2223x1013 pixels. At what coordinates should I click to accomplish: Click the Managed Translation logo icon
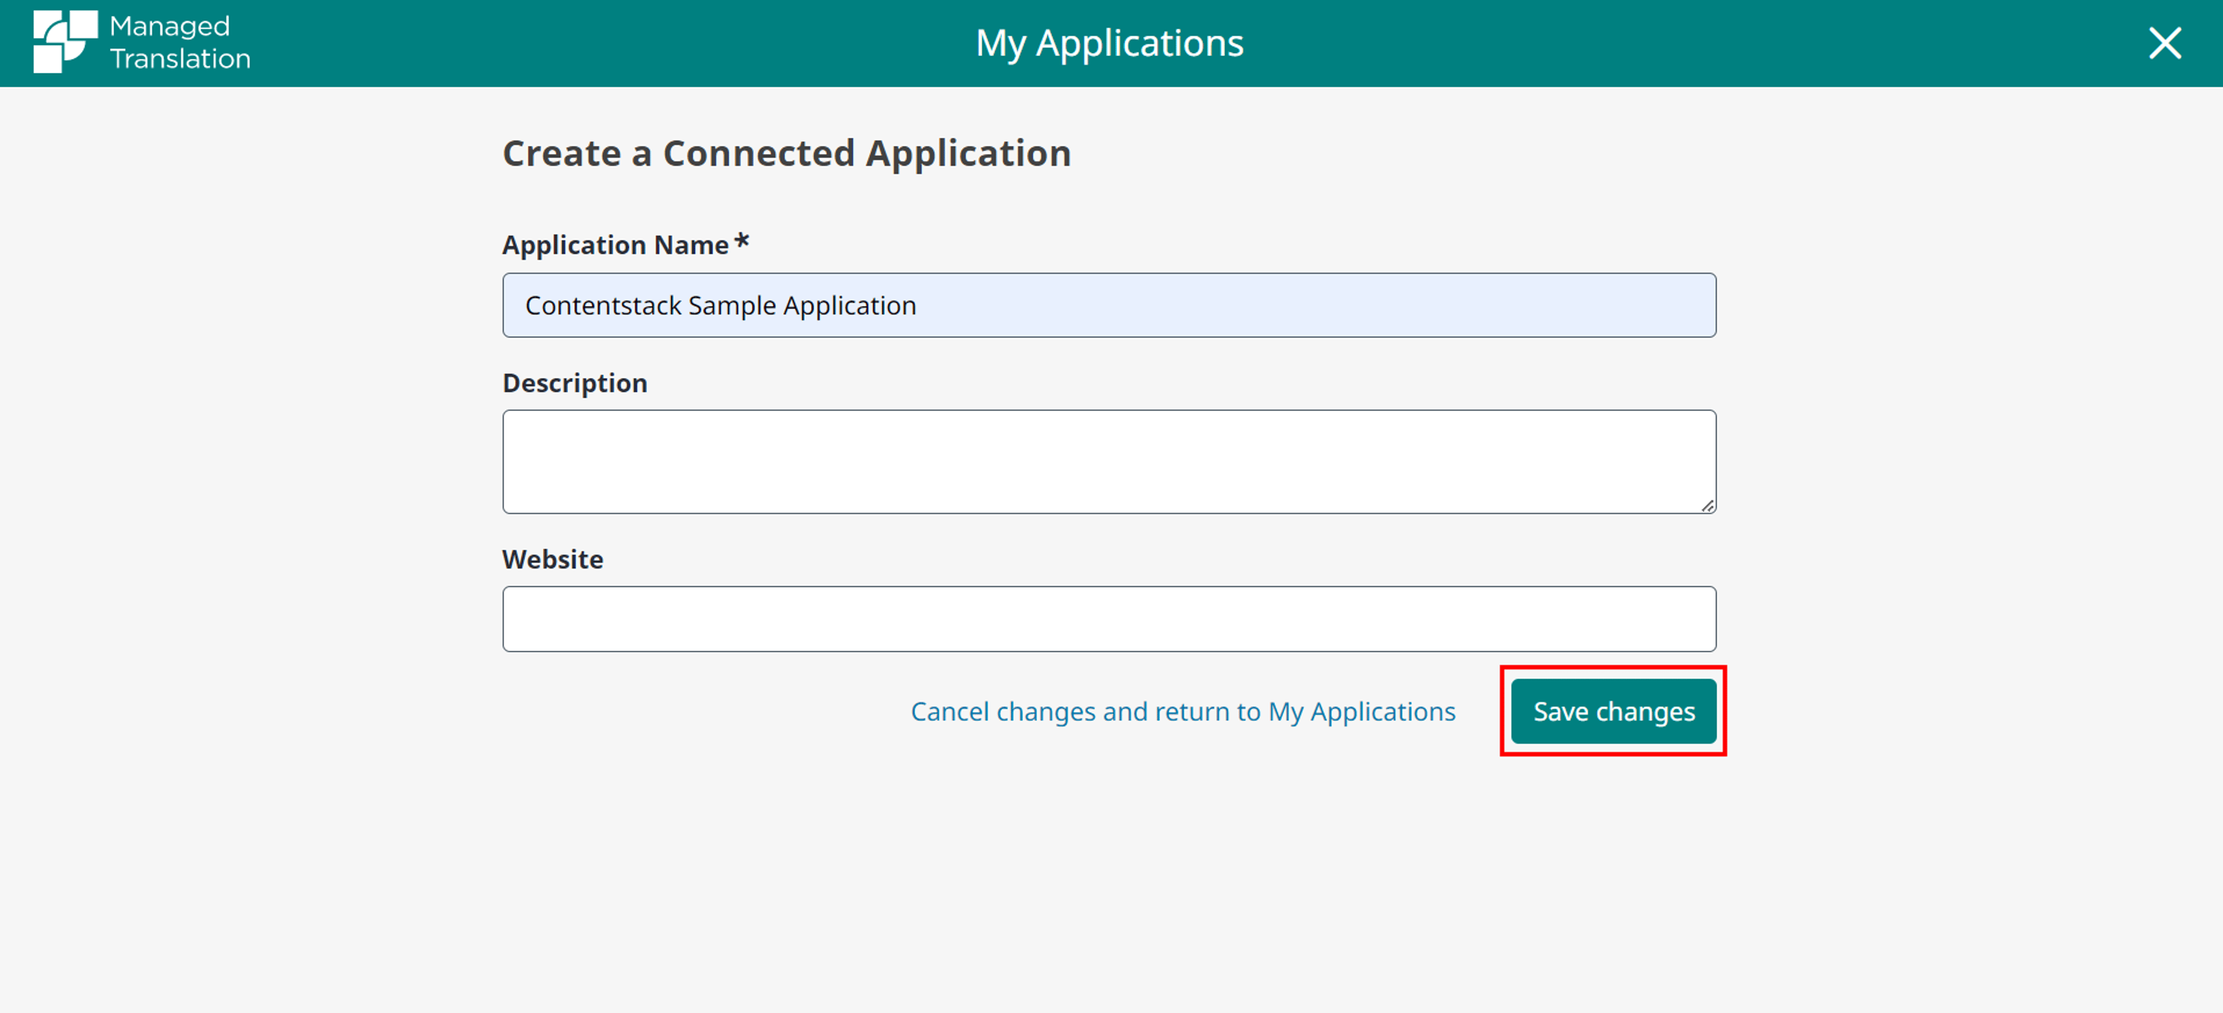click(65, 42)
